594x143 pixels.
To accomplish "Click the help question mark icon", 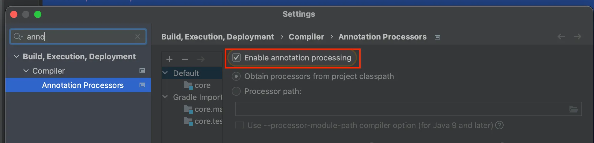I will [x=499, y=125].
